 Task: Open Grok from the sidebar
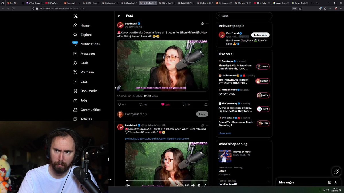[x=81, y=63]
